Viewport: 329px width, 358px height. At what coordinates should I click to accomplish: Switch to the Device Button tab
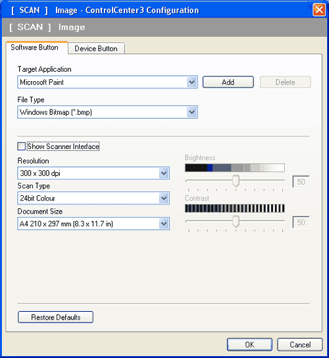[x=96, y=48]
